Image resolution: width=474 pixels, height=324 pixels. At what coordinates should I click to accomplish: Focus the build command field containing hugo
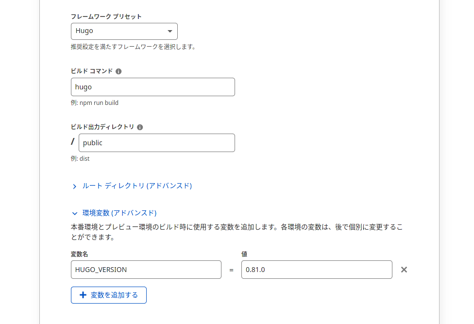(x=152, y=87)
